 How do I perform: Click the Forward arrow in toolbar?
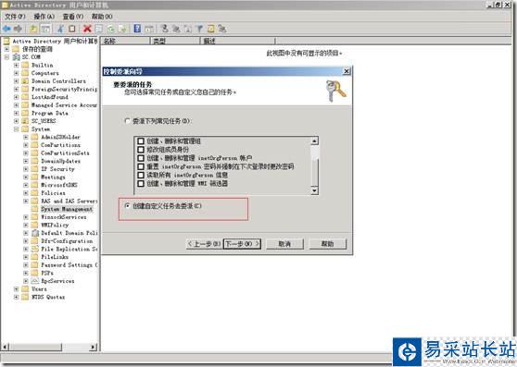coord(18,29)
